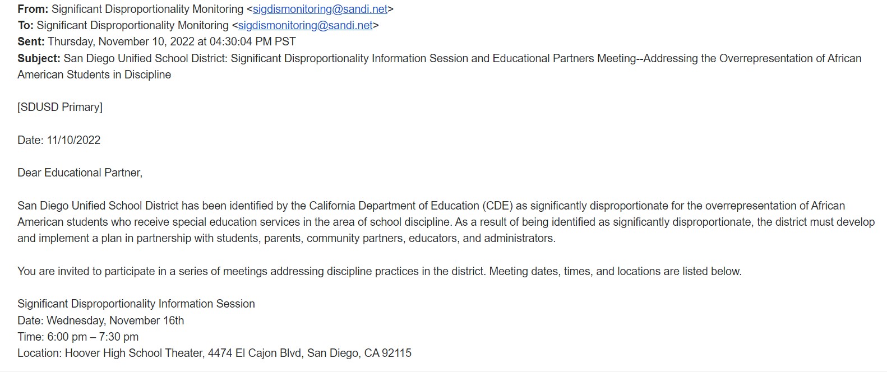The height and width of the screenshot is (372, 887).
Task: Click the bold "Subject:" header label
Action: 39,58
